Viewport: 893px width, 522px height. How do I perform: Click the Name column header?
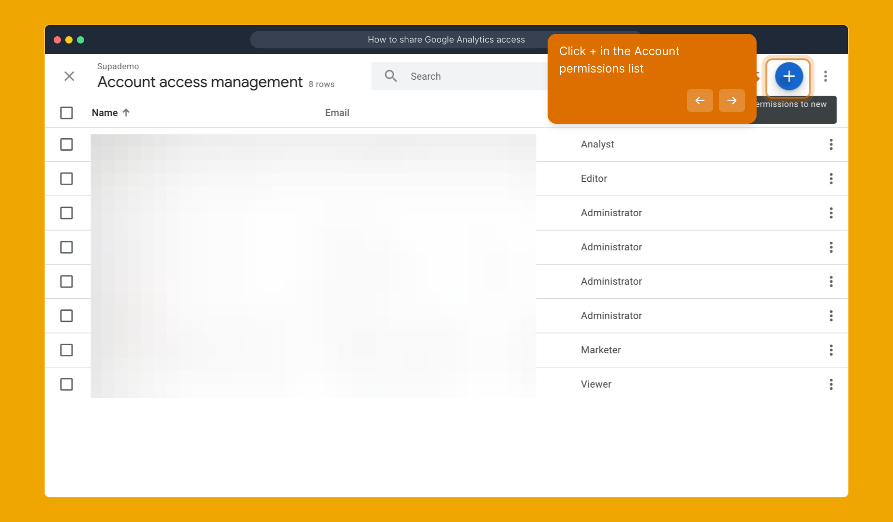104,112
